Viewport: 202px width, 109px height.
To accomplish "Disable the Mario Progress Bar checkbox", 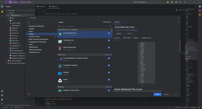I will tap(109, 47).
